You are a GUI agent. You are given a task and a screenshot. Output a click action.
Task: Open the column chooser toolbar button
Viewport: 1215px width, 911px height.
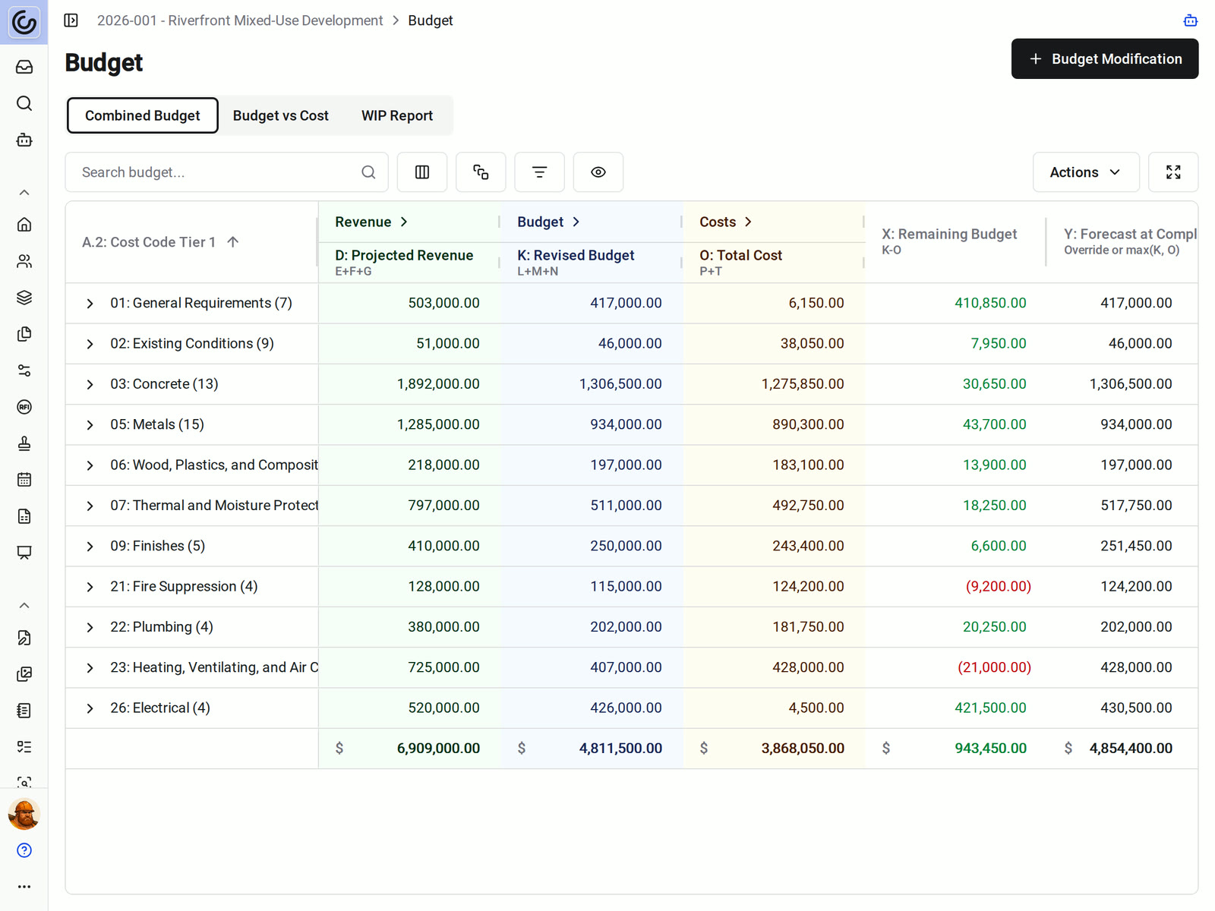(422, 172)
